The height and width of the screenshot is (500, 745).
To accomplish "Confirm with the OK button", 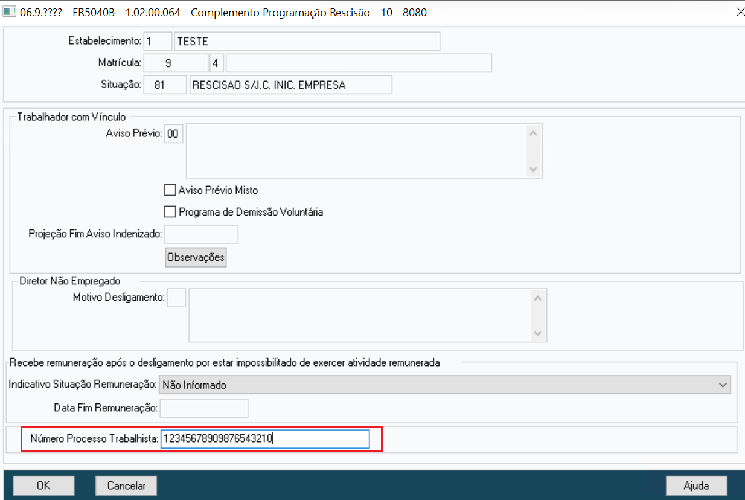I will (43, 486).
